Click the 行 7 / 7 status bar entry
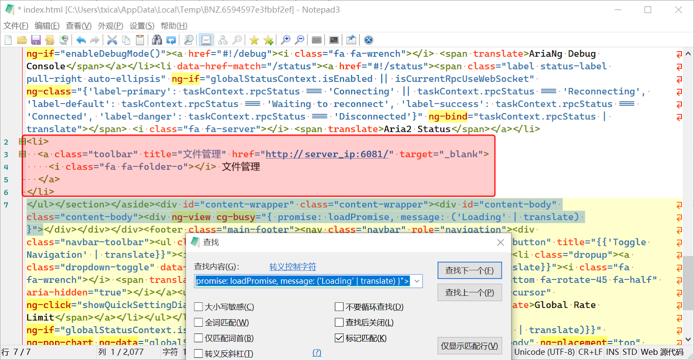694x360 pixels. tap(16, 352)
